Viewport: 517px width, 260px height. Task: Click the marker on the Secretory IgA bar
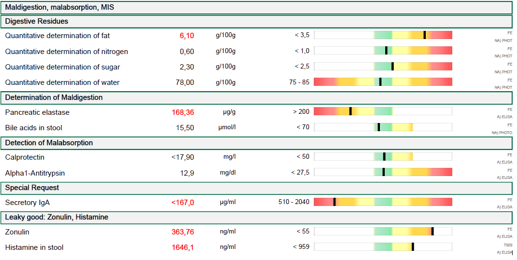tap(334, 202)
